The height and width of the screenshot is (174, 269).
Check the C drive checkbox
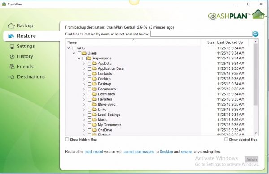tap(74, 48)
